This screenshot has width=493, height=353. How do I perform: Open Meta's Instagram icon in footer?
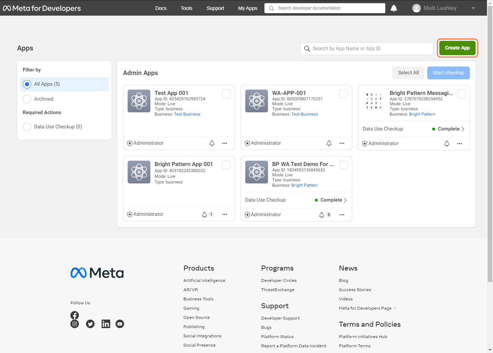click(75, 324)
